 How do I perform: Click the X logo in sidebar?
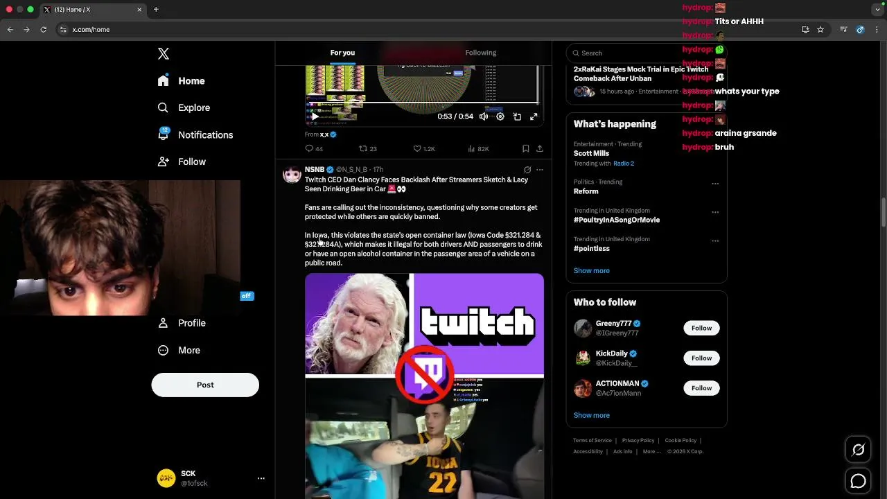pyautogui.click(x=164, y=54)
